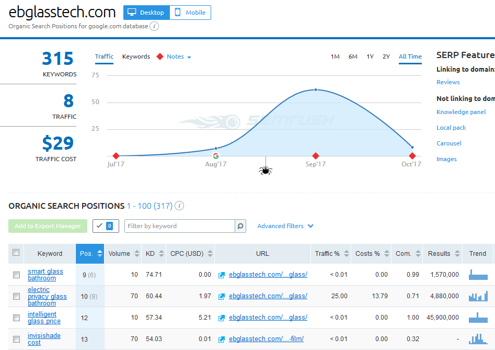Screen dimensions: 495x350
Task: Sort the table by Volume column
Action: [x=123, y=254]
